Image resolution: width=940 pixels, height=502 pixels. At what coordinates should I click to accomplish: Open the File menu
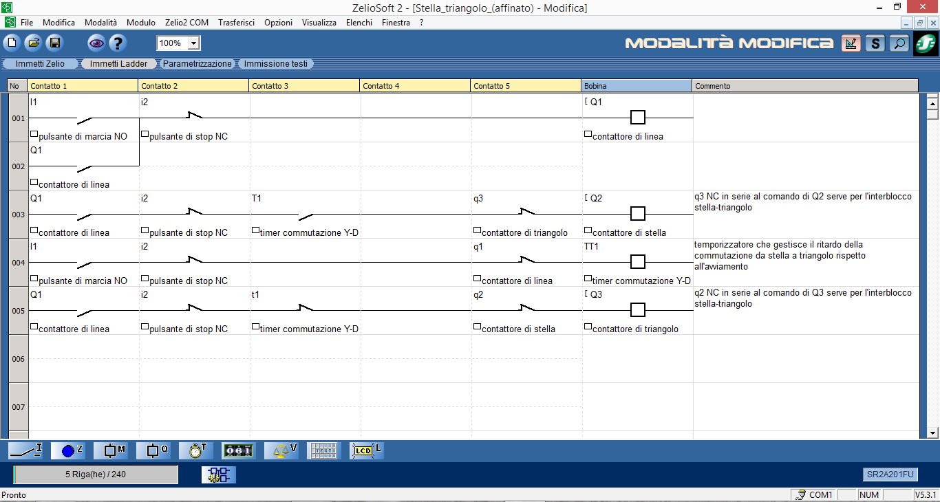[x=27, y=23]
